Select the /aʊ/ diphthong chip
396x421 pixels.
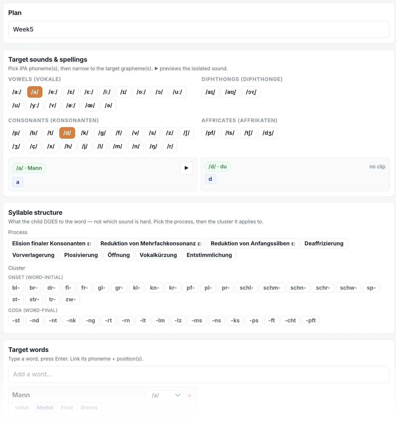point(230,92)
